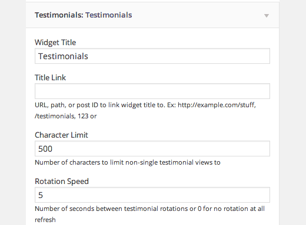Click the empty space in the widget header bar

[196, 15]
